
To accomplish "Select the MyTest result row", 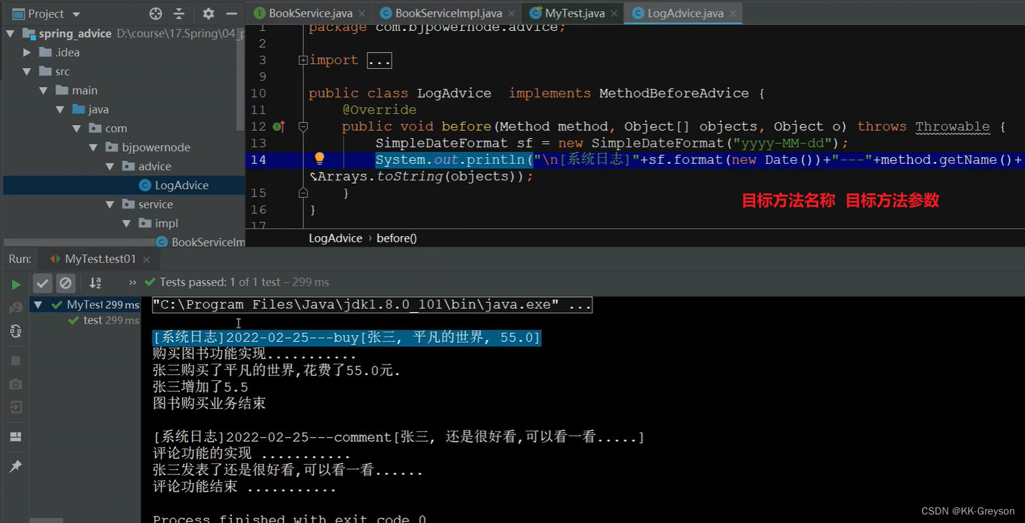I will (85, 305).
